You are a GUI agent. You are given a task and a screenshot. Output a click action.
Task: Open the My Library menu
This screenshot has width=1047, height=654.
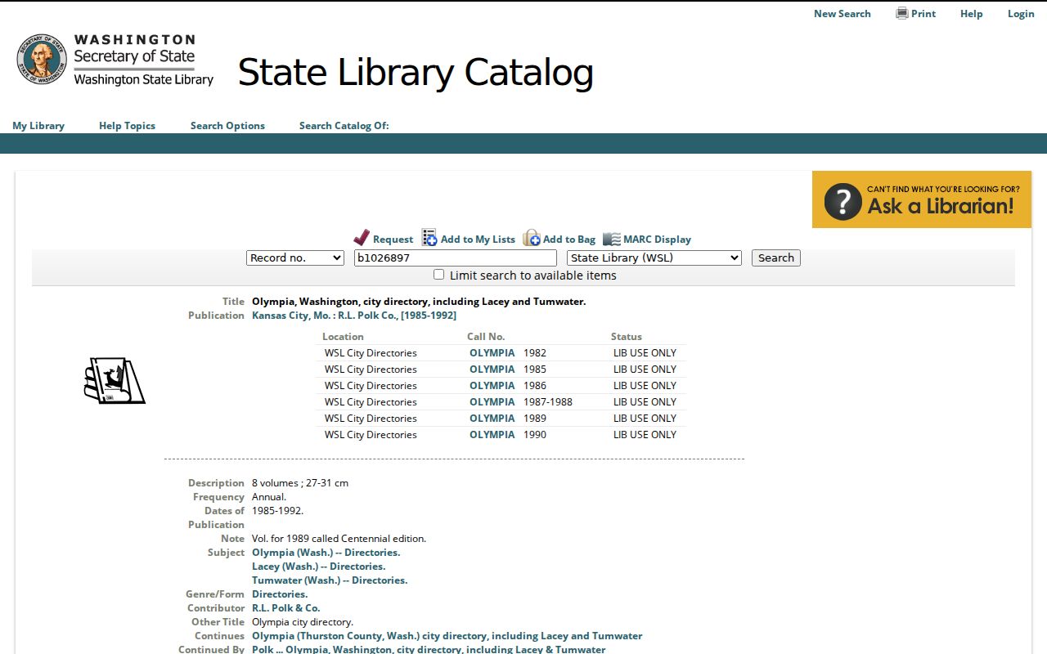click(x=38, y=126)
